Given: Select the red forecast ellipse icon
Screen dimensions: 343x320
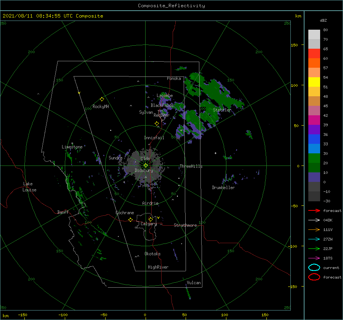Looking at the screenshot, I should click(x=314, y=277).
